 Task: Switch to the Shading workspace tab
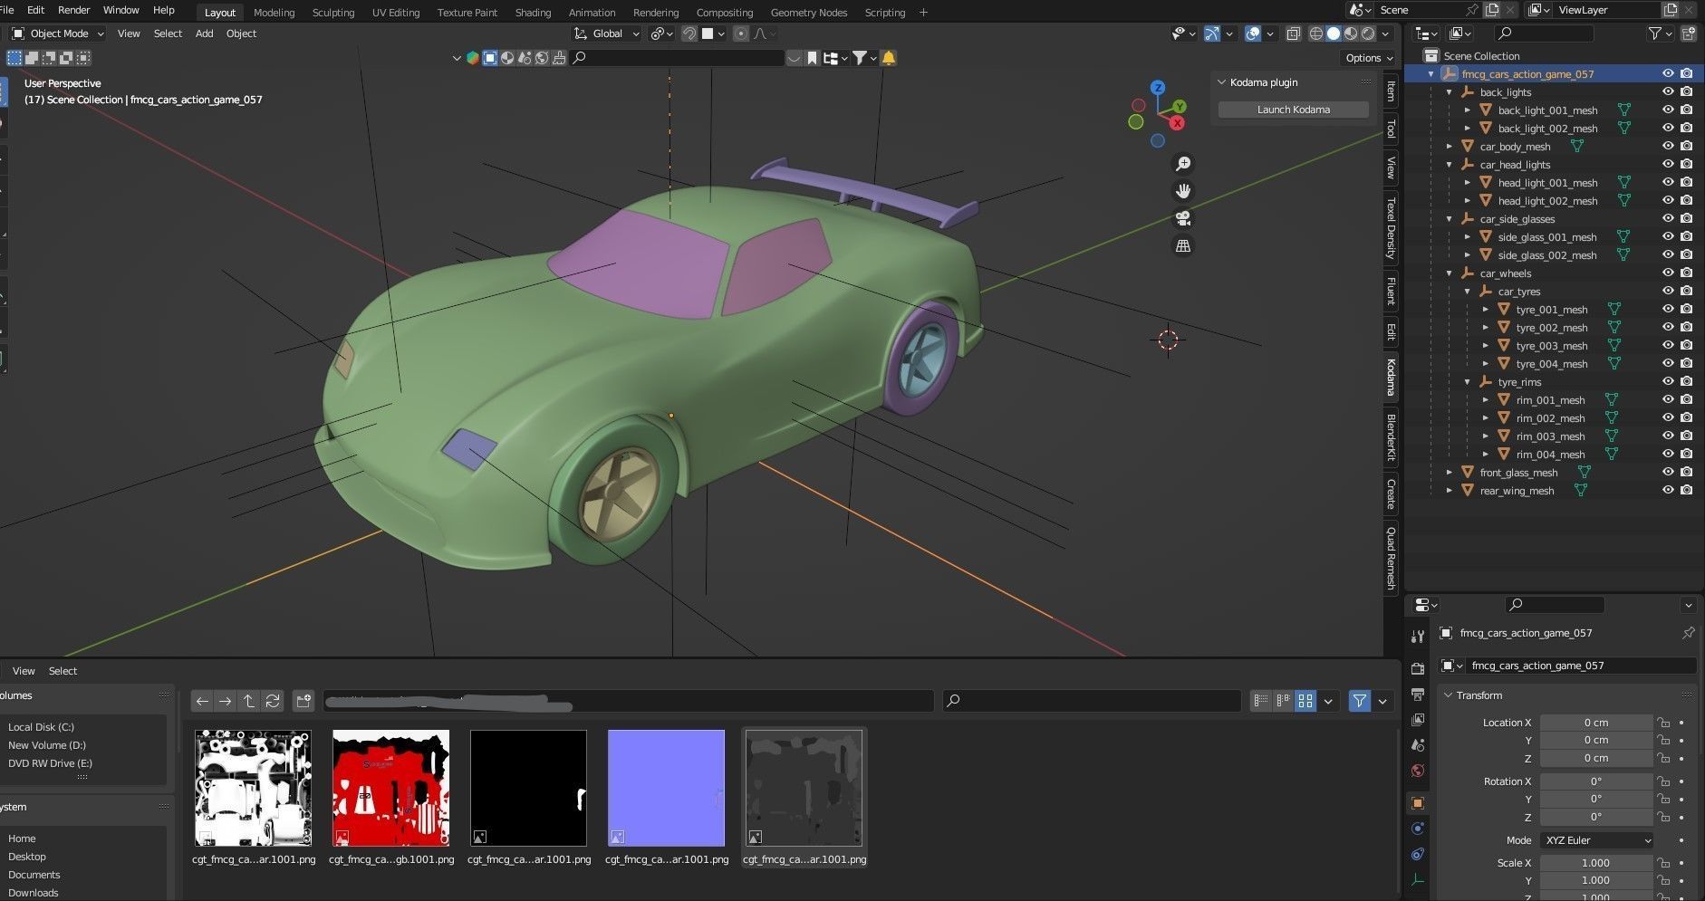click(533, 13)
